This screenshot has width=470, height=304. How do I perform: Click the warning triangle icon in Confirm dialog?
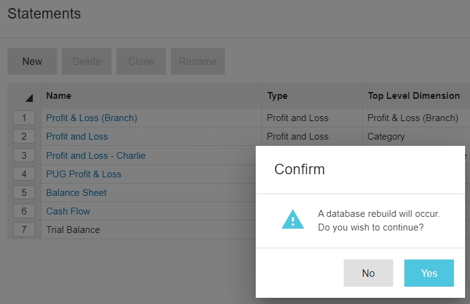pyautogui.click(x=293, y=220)
